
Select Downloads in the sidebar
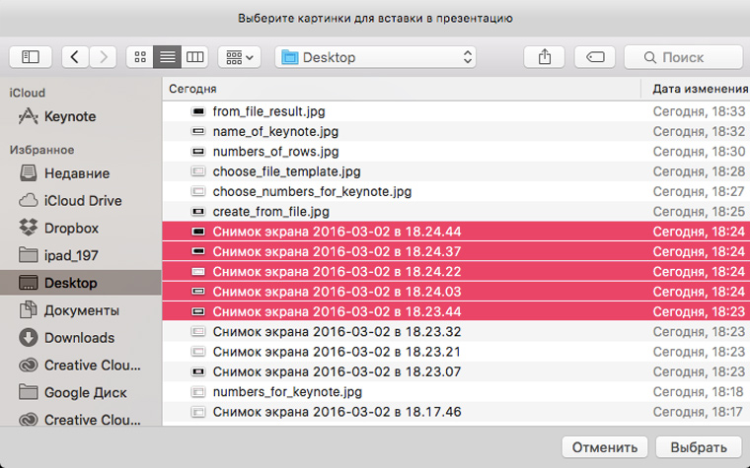(x=79, y=338)
